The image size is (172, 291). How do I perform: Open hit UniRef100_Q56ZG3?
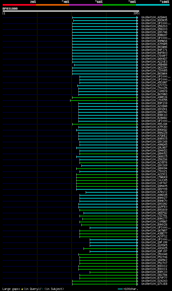(154, 26)
